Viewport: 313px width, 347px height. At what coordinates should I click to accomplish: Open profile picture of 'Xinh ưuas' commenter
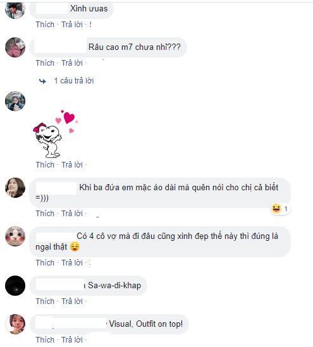coord(15,9)
